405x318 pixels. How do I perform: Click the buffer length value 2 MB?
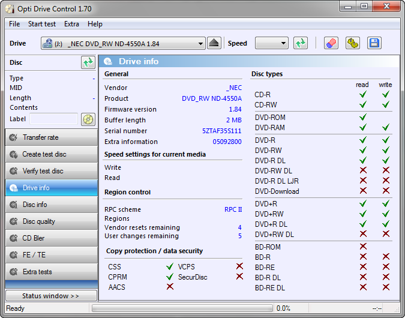click(234, 121)
